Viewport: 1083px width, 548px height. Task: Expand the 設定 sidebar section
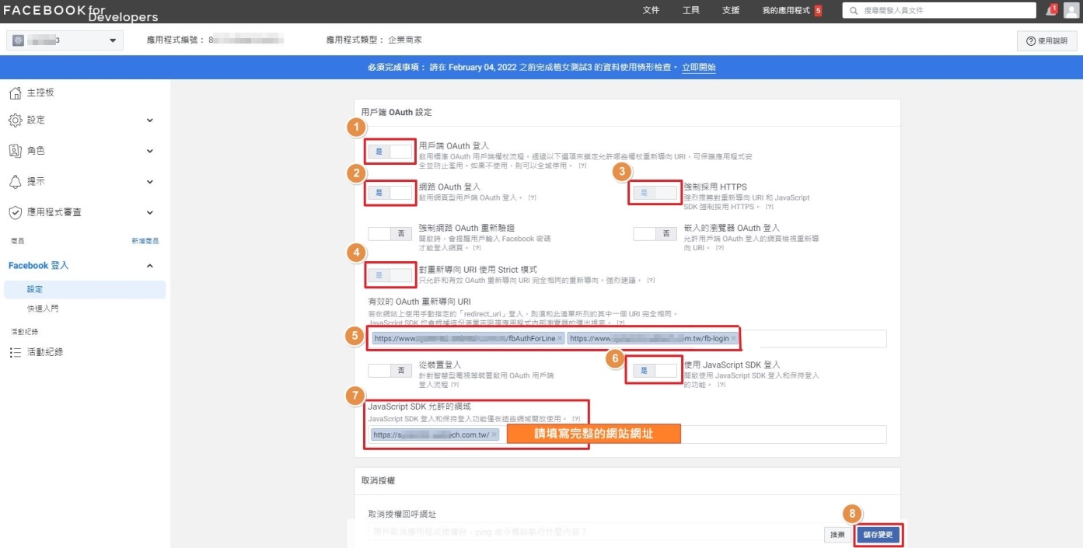(150, 120)
